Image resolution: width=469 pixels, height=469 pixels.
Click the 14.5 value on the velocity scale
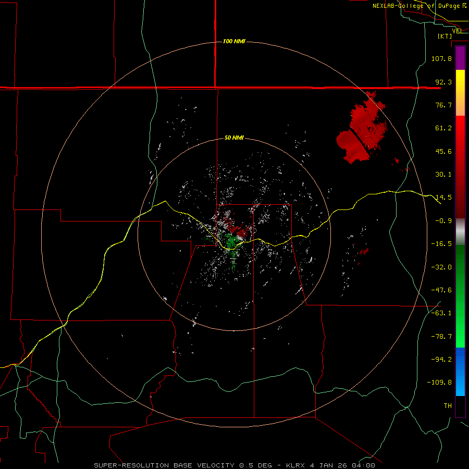click(443, 198)
